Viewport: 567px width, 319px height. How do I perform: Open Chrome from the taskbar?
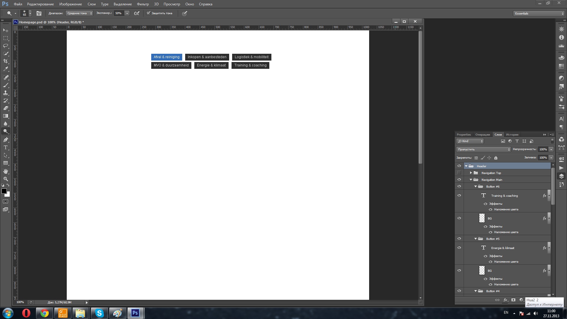[45, 313]
